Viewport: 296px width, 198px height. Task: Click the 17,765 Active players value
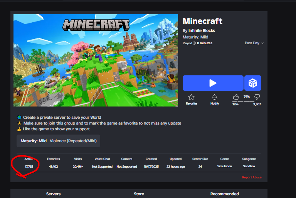pos(29,166)
